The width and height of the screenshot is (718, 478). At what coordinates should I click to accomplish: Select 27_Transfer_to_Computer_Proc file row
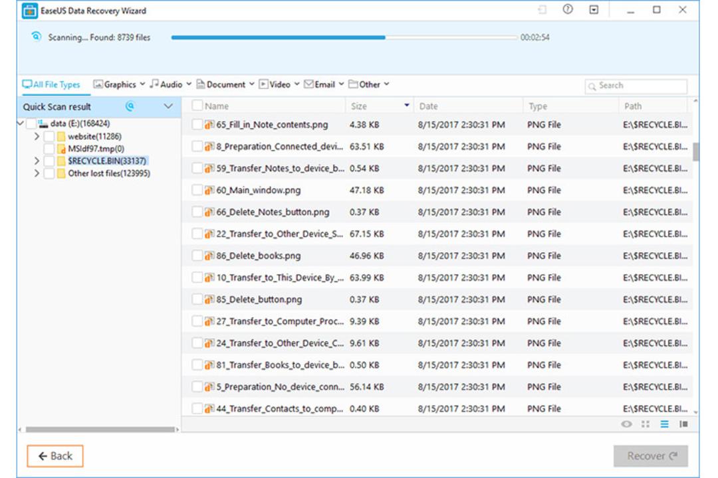pos(437,321)
